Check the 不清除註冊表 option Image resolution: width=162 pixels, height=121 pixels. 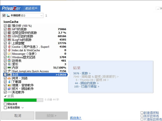(x=142, y=119)
